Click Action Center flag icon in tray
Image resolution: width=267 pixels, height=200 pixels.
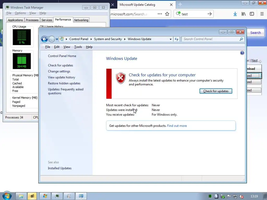tap(229, 196)
